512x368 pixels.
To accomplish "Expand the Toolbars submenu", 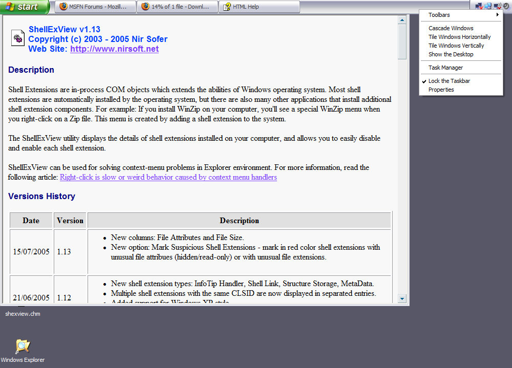I will click(x=461, y=15).
